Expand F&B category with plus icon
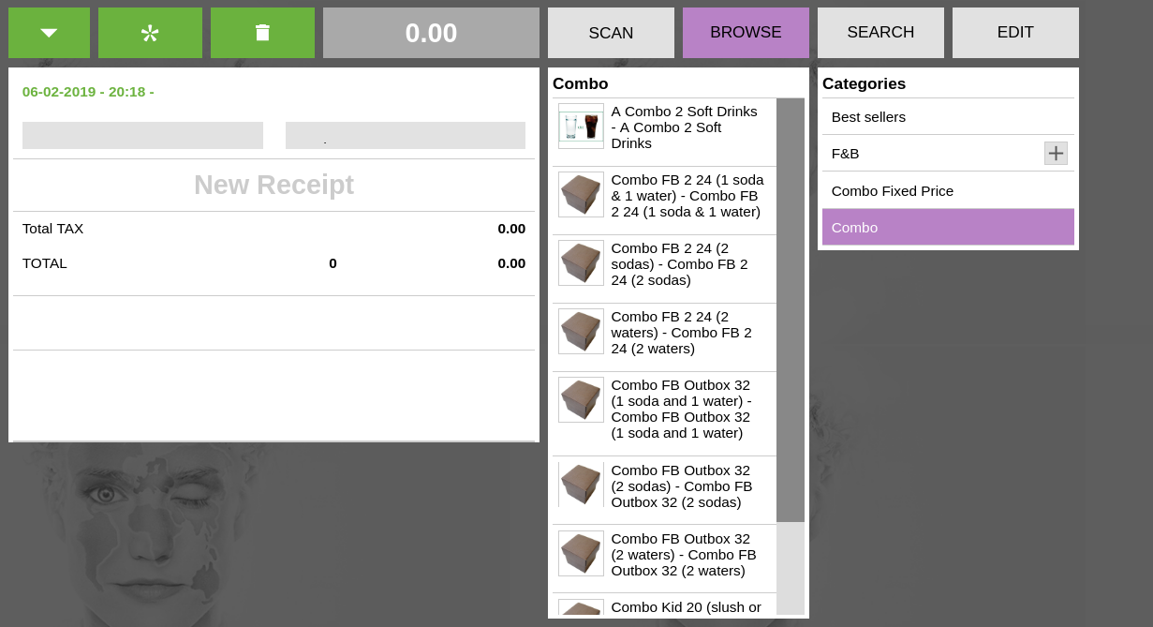The width and height of the screenshot is (1153, 627). pyautogui.click(x=1056, y=154)
